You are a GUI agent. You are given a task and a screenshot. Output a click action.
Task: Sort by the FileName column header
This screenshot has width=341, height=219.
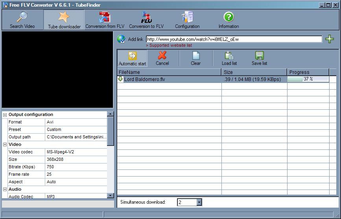(x=169, y=72)
